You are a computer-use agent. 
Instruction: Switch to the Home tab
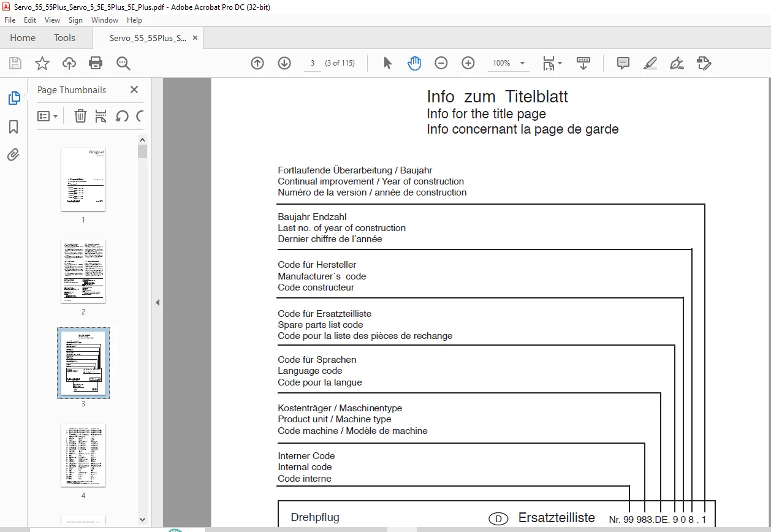tap(23, 38)
